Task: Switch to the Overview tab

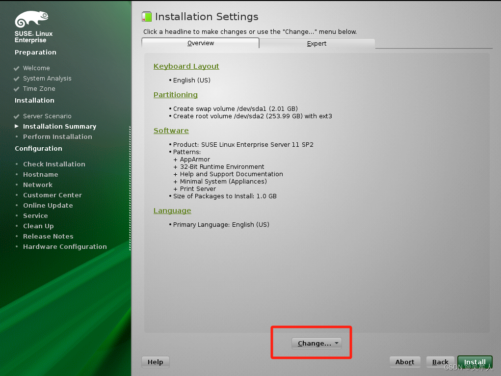Action: tap(200, 43)
